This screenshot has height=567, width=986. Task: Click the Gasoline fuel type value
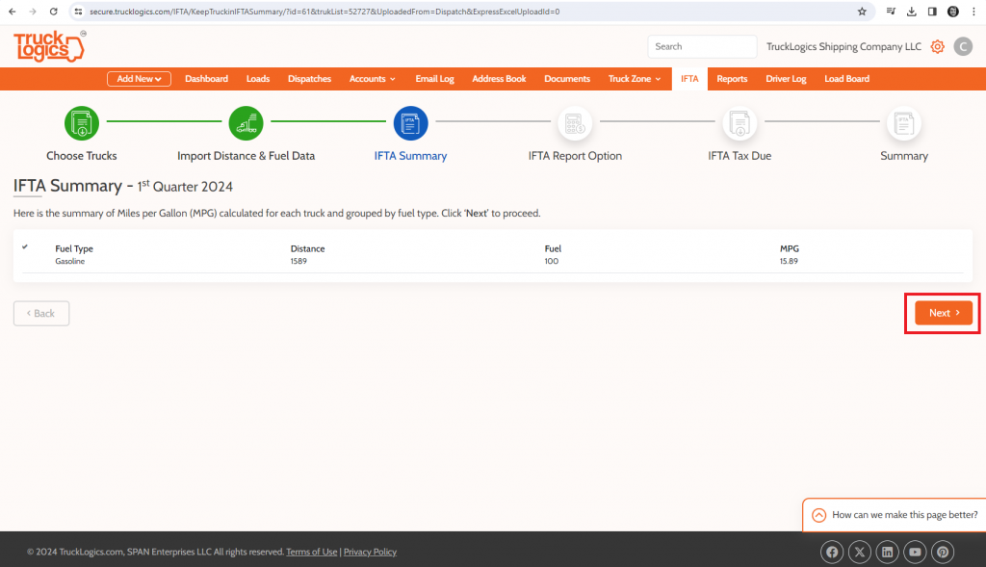pos(69,261)
